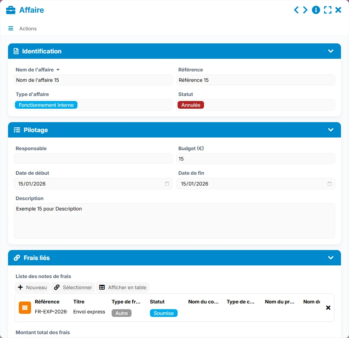Click the Type de fr... column header

tap(126, 302)
